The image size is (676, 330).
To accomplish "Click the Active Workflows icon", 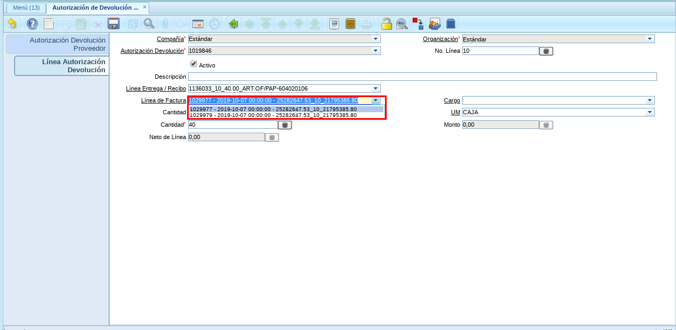I will [418, 24].
